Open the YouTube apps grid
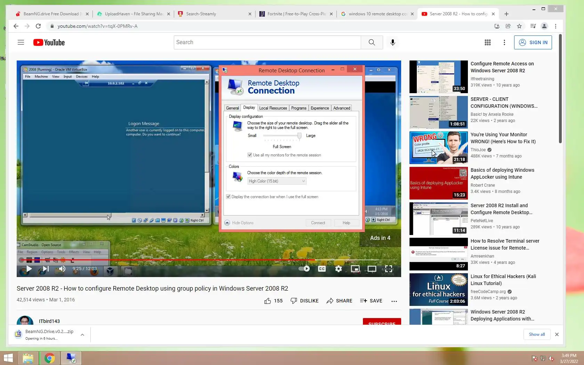This screenshot has height=365, width=584. 488,42
